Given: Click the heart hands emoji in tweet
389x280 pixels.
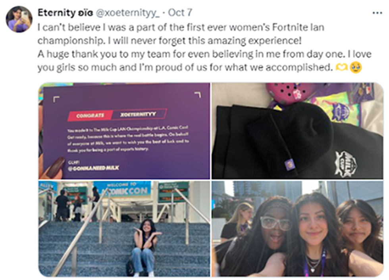Looking at the screenshot, I should click(341, 67).
